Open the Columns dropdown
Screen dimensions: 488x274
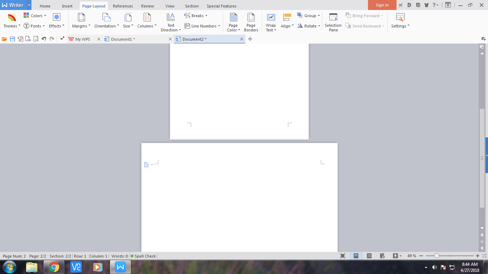pyautogui.click(x=146, y=21)
